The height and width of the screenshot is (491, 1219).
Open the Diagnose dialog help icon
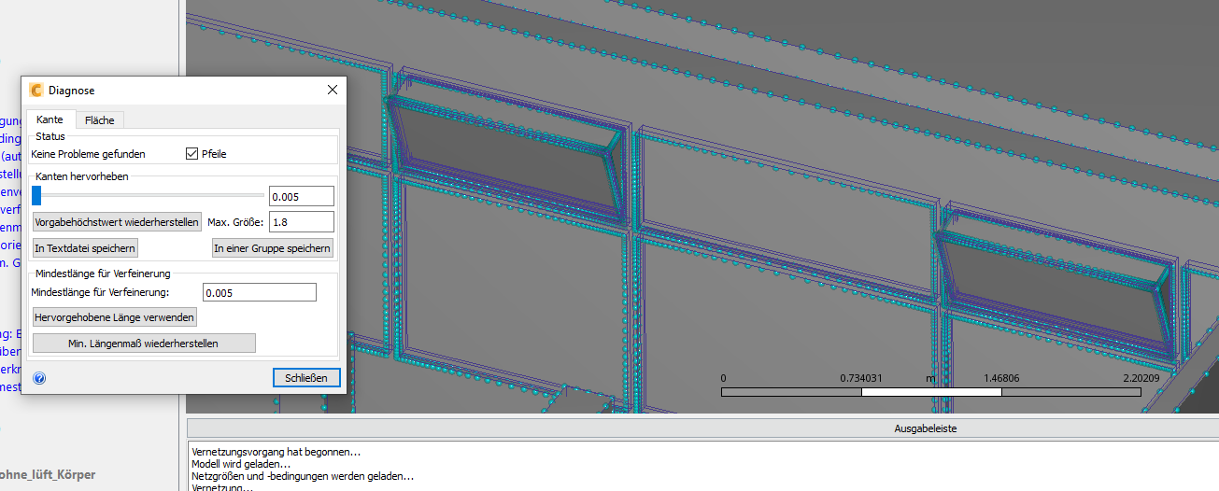point(39,378)
